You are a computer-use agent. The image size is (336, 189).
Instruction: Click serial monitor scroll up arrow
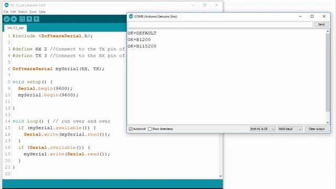point(328,31)
